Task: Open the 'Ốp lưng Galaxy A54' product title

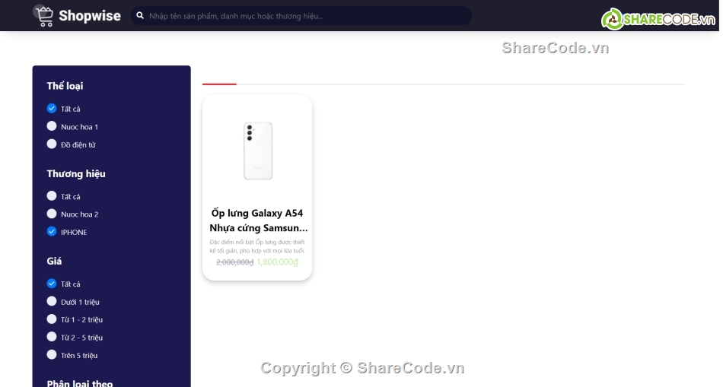Action: (x=258, y=220)
